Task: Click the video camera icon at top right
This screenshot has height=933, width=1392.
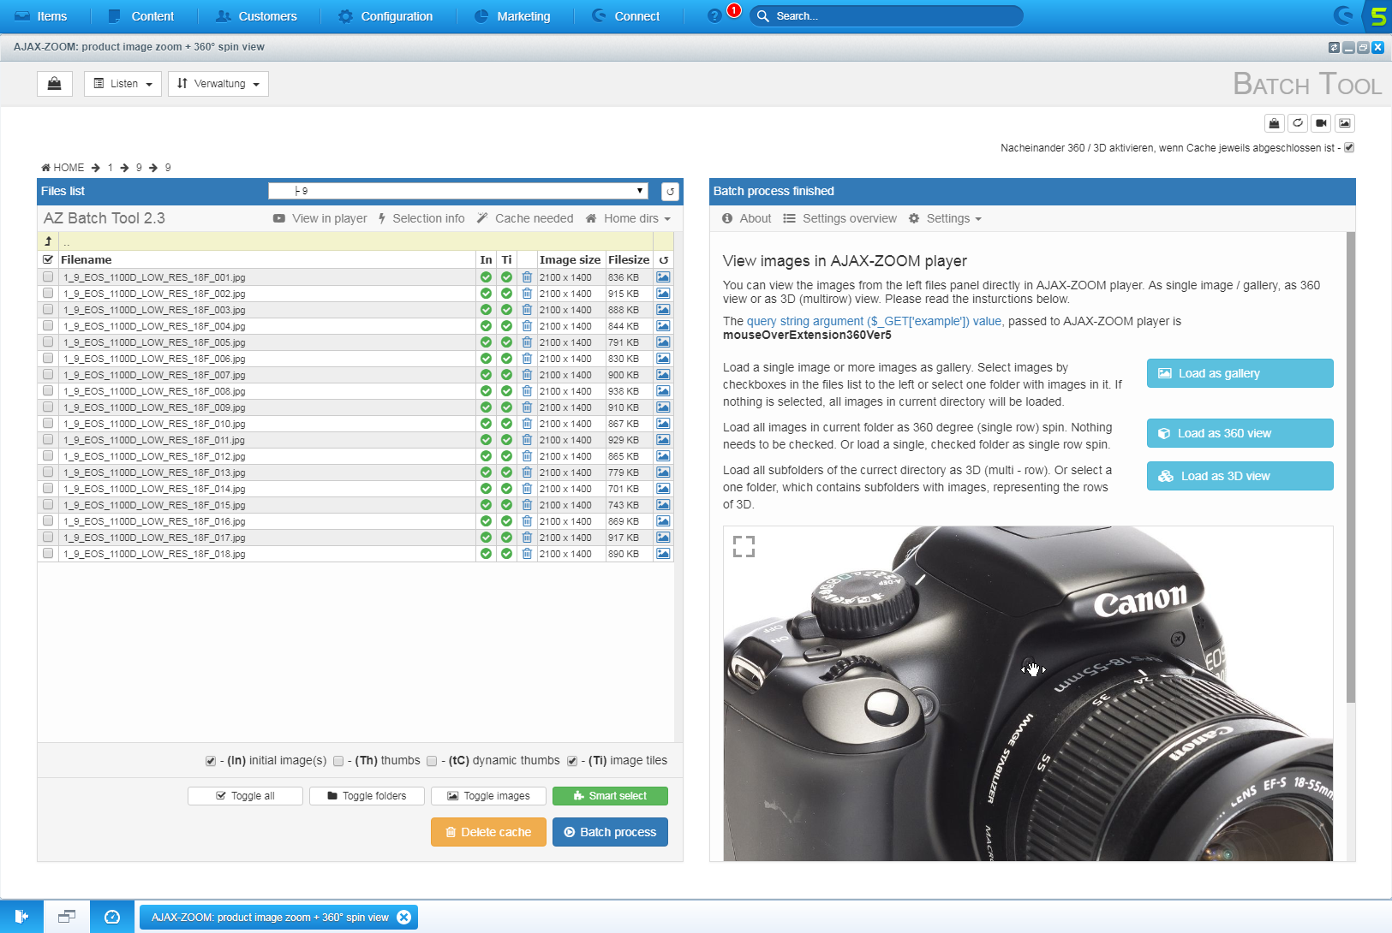Action: [x=1321, y=123]
